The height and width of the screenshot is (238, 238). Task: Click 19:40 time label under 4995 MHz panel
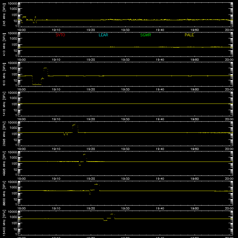pyautogui.click(x=160, y=179)
